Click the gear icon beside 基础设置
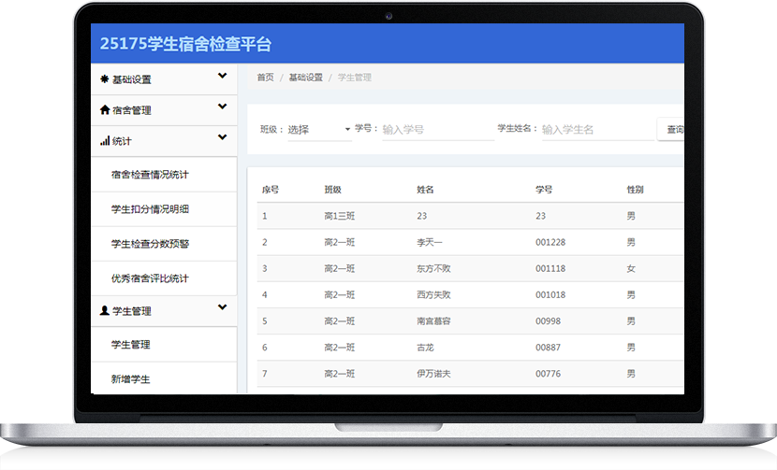 [x=105, y=79]
